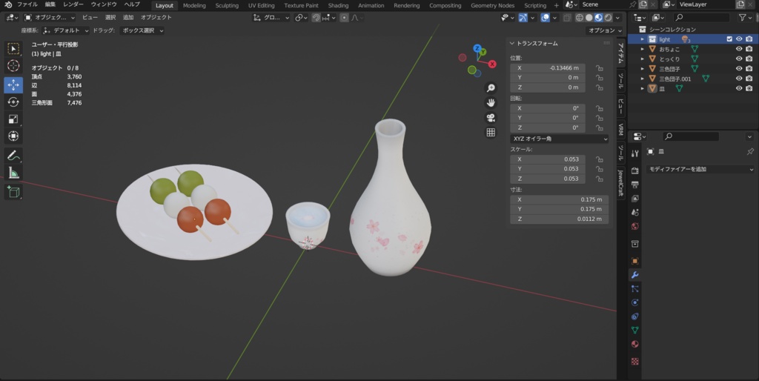
Task: Open the レンダー menu
Action: pyautogui.click(x=73, y=4)
